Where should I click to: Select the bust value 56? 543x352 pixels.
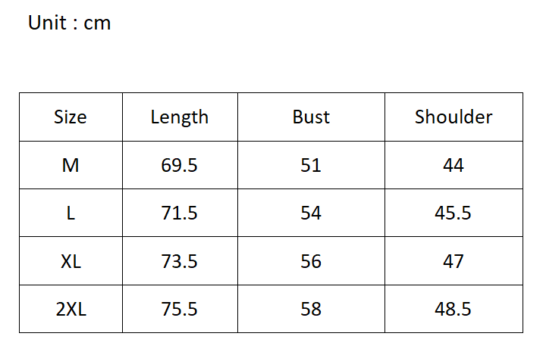(311, 262)
